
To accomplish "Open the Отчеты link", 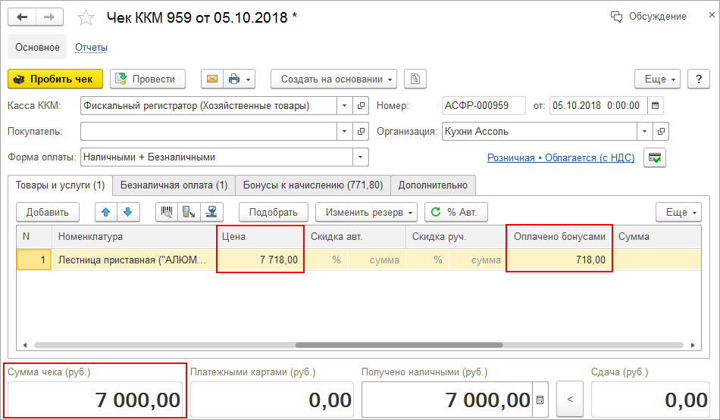I will pos(91,47).
